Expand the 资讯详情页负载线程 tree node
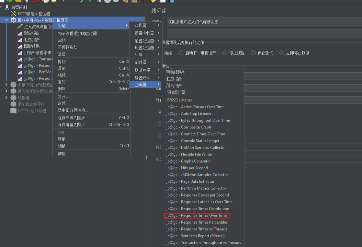The height and width of the screenshot is (247, 362). point(6,85)
